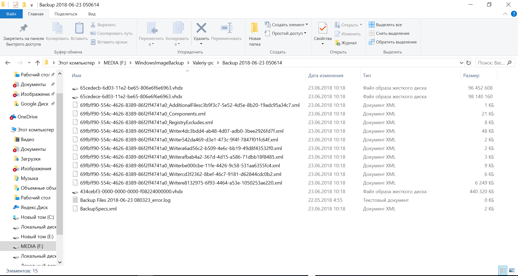Sort by Тип column header
Image resolution: width=518 pixels, height=276 pixels.
(367, 76)
